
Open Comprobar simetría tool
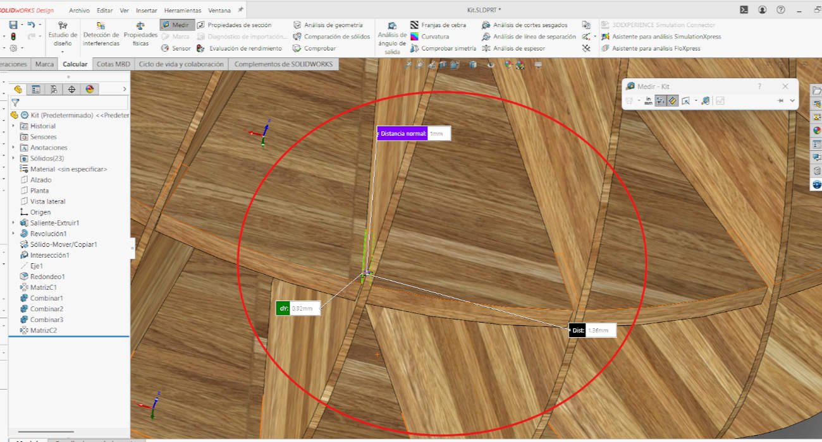coord(443,48)
